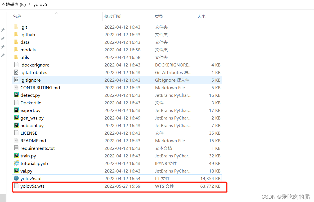Open the models folder
The height and width of the screenshot is (202, 314).
(x=28, y=50)
